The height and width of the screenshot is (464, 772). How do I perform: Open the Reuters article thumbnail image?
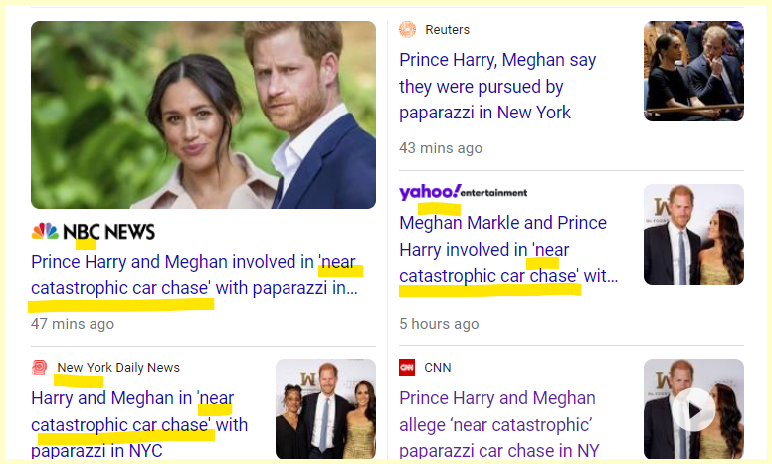693,71
